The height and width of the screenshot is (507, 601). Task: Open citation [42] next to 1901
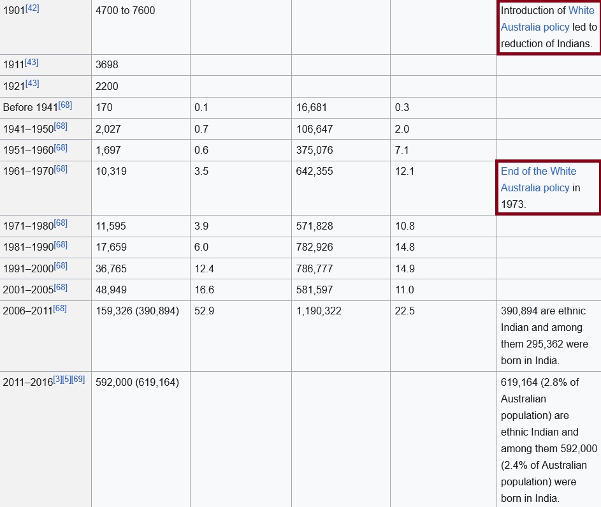click(x=33, y=8)
